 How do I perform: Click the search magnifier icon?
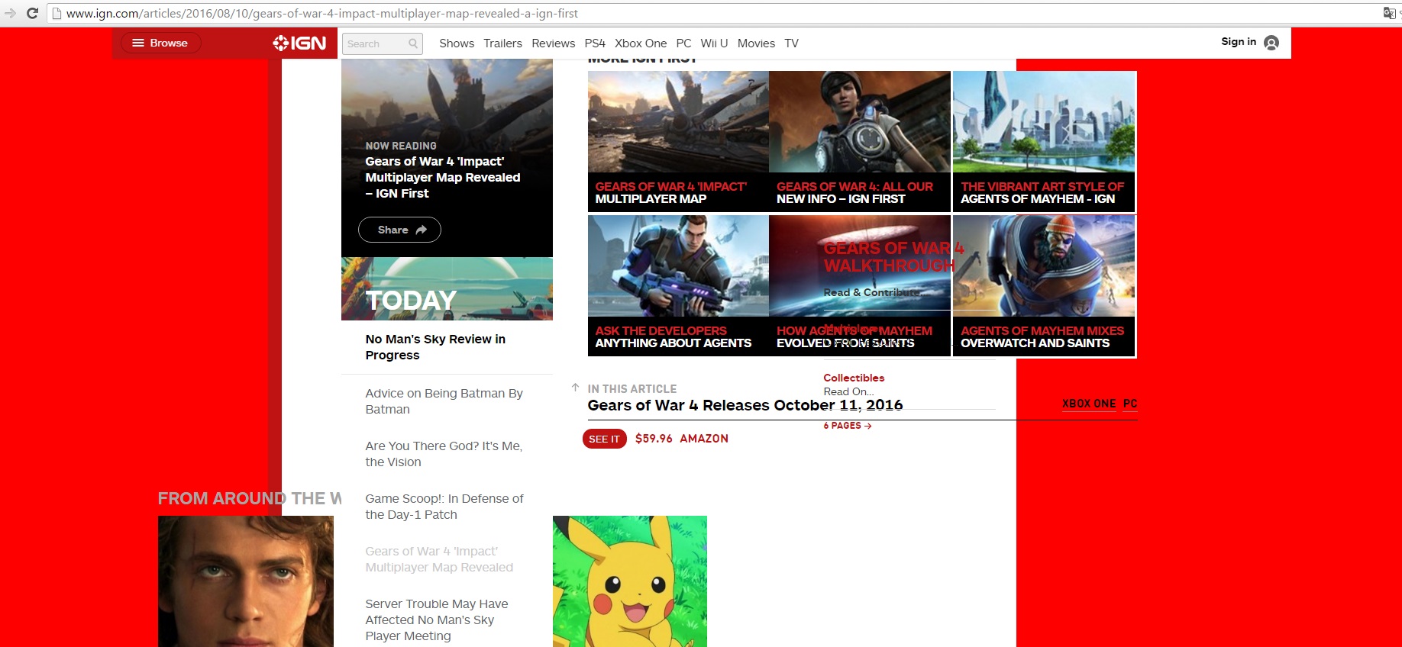[413, 43]
